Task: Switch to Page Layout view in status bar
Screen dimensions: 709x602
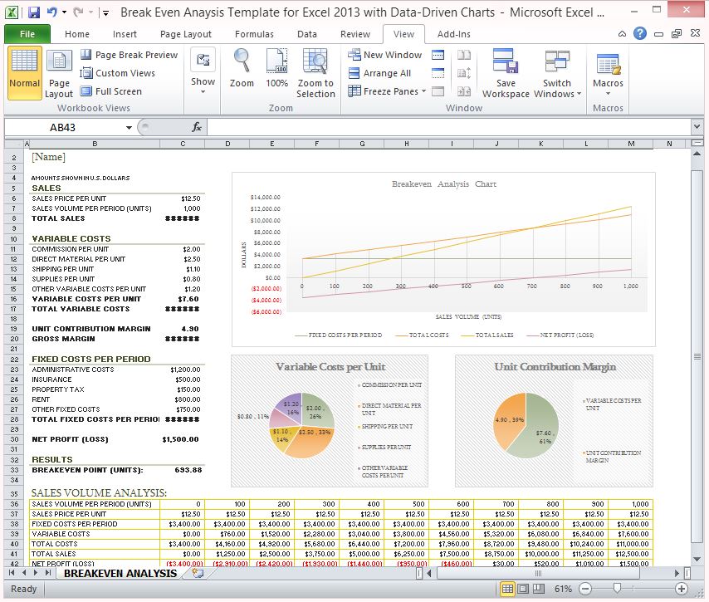Action: coord(523,589)
